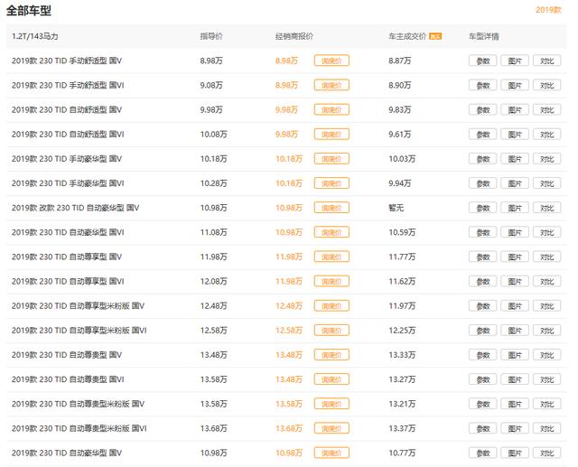Image resolution: width=578 pixels, height=467 pixels.
Task: Open 参数 for 自动舒适型 国VI row
Action: pos(482,135)
